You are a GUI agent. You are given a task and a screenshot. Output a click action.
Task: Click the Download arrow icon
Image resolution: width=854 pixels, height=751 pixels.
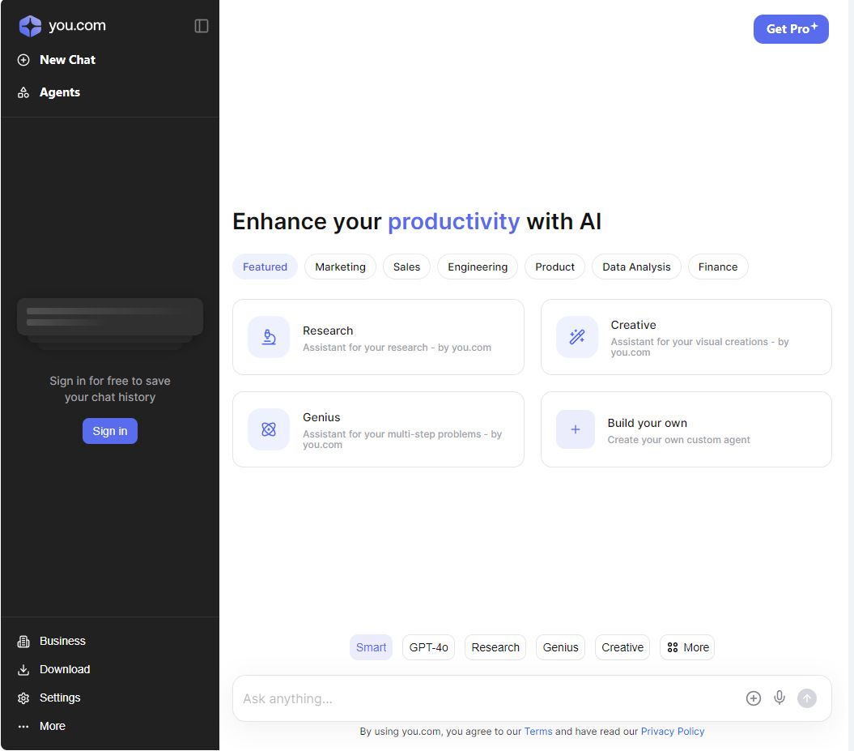coord(23,670)
